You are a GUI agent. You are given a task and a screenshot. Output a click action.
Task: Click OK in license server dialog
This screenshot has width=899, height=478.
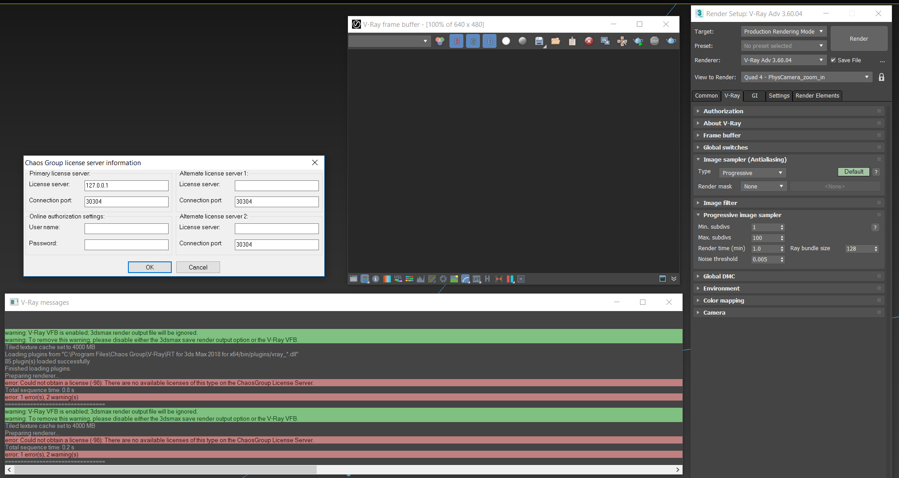150,267
